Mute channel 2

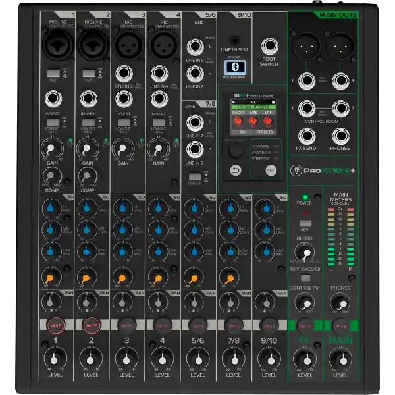pos(92,326)
